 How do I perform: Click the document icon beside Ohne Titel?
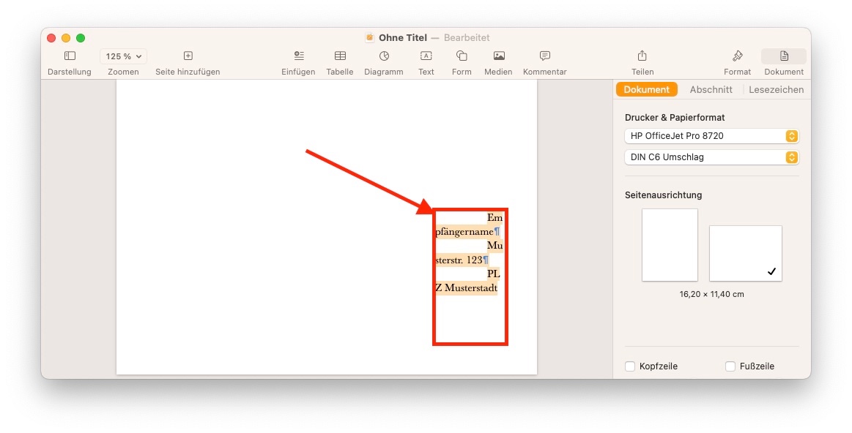coord(369,37)
